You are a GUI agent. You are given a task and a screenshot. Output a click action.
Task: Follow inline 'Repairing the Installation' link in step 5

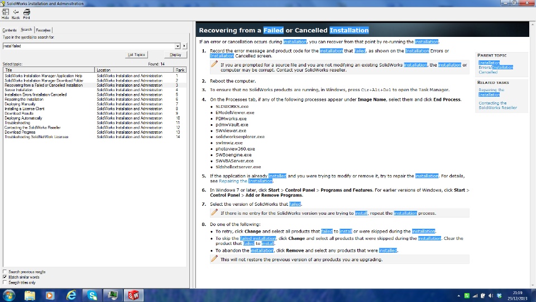[246, 181]
